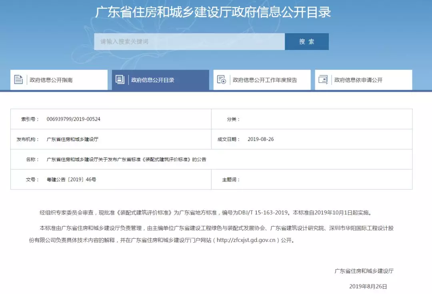This screenshot has width=432, height=294.
Task: Click the application icon beside 政府信息依申请公开
Action: [x=323, y=80]
